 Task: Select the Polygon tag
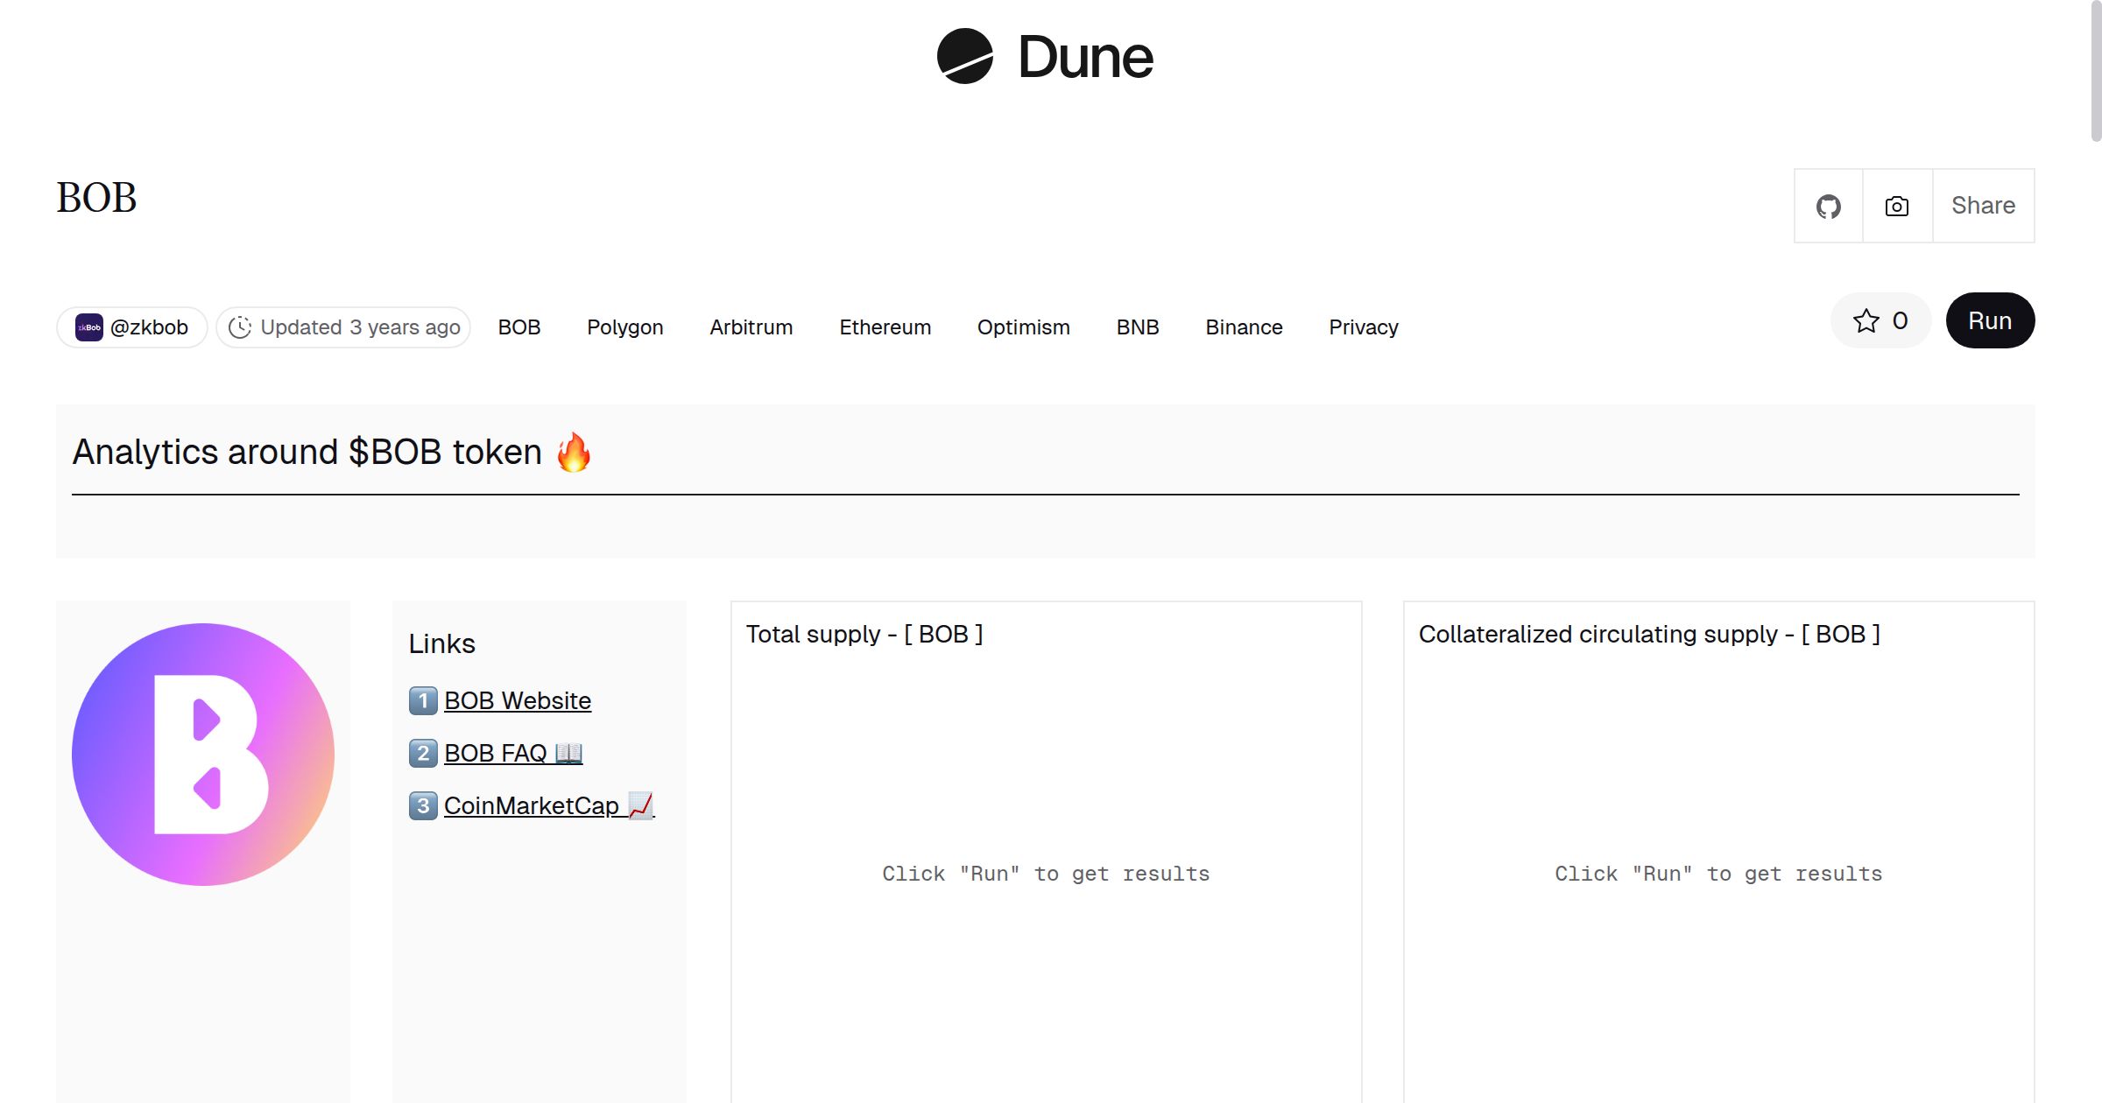tap(624, 327)
